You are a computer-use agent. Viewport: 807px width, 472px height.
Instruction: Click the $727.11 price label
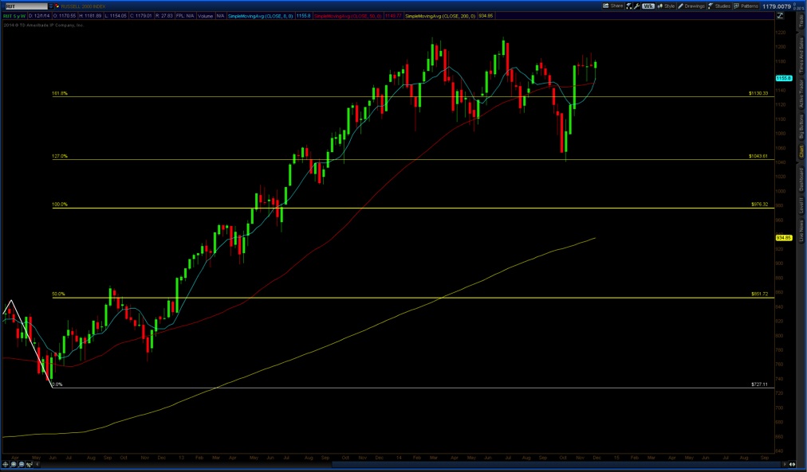tap(759, 384)
